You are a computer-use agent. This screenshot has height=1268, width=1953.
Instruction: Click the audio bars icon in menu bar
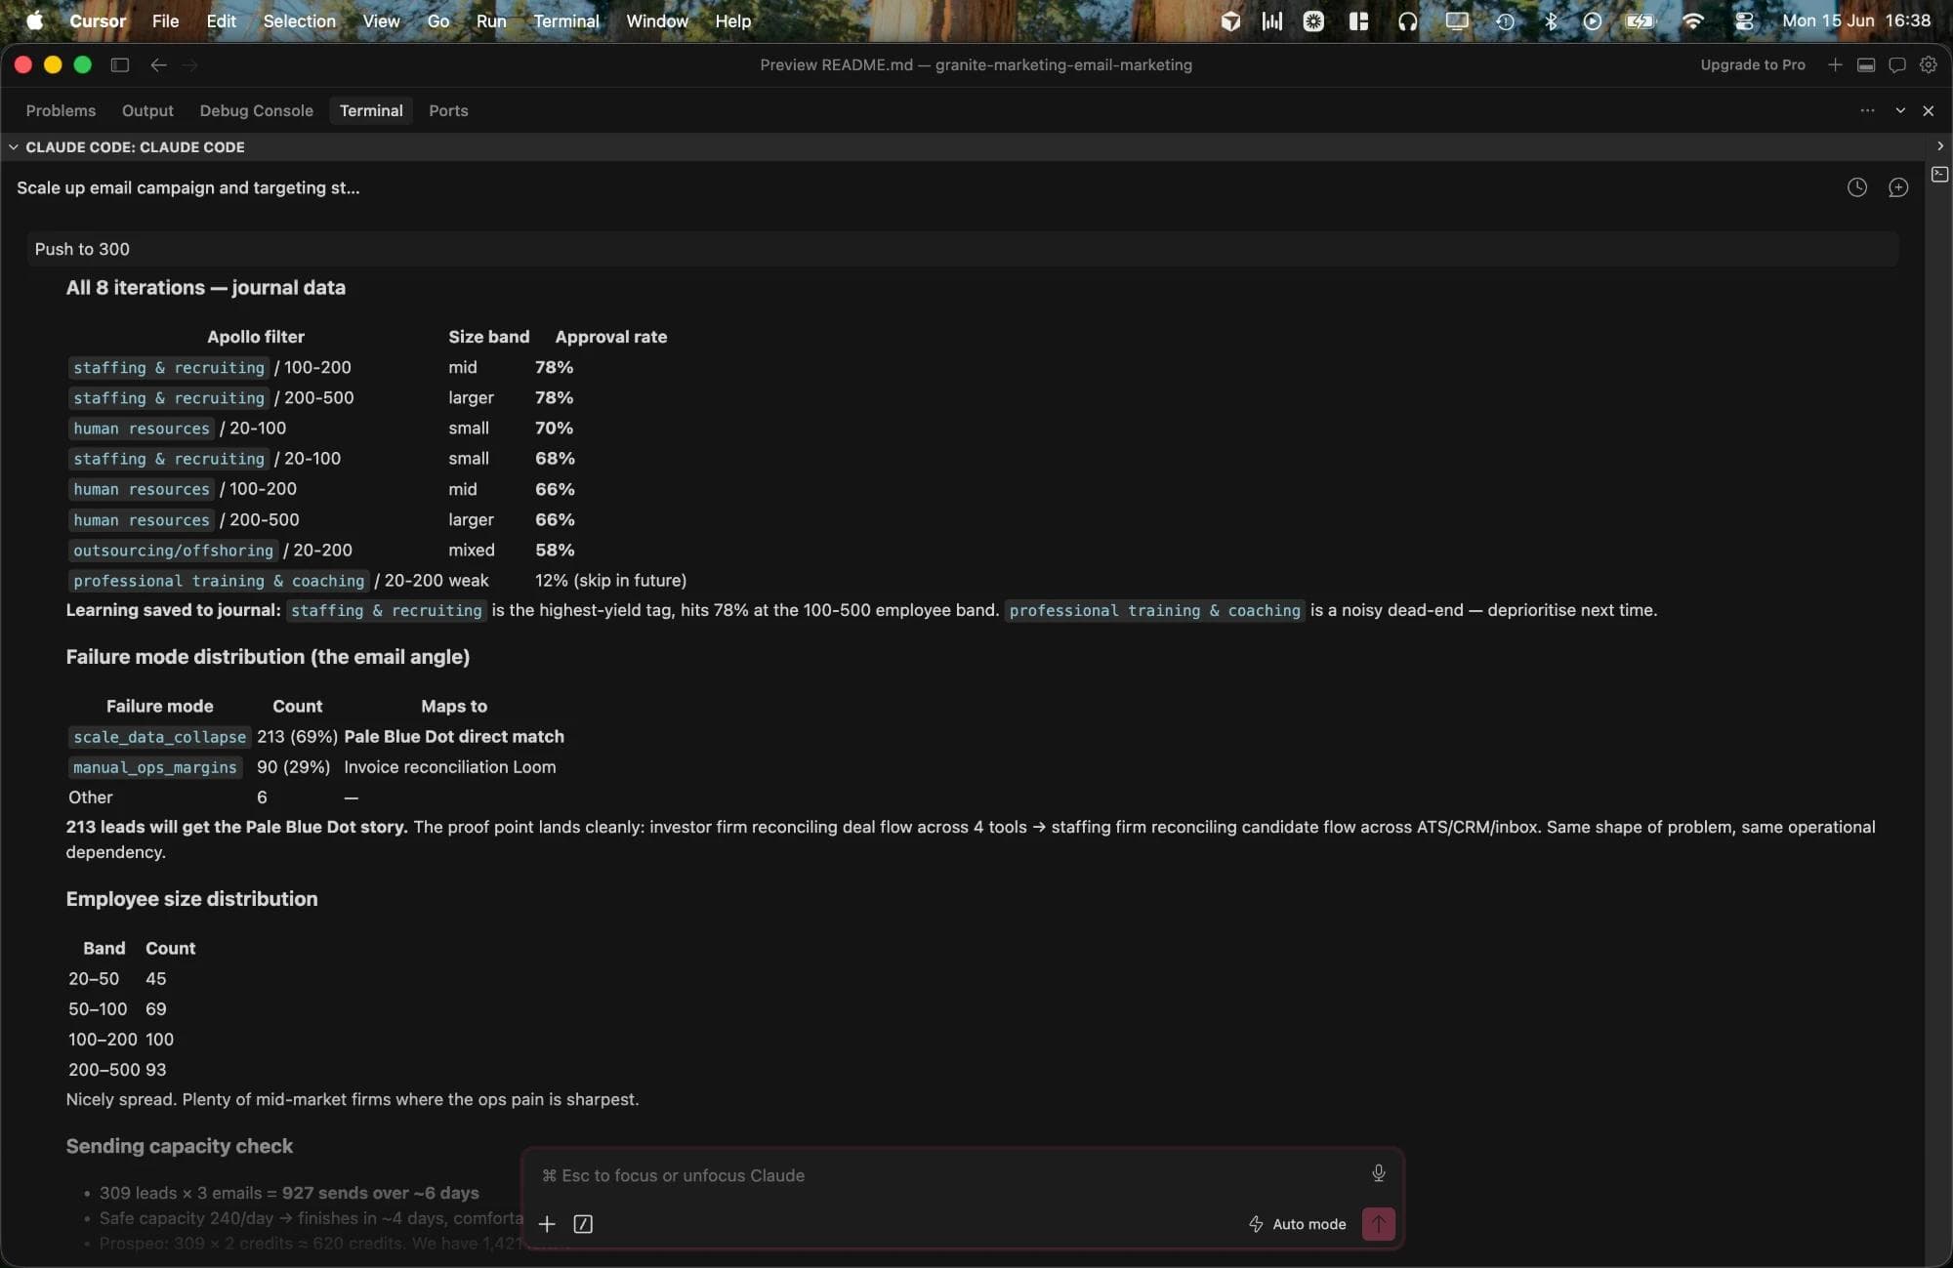[1271, 20]
